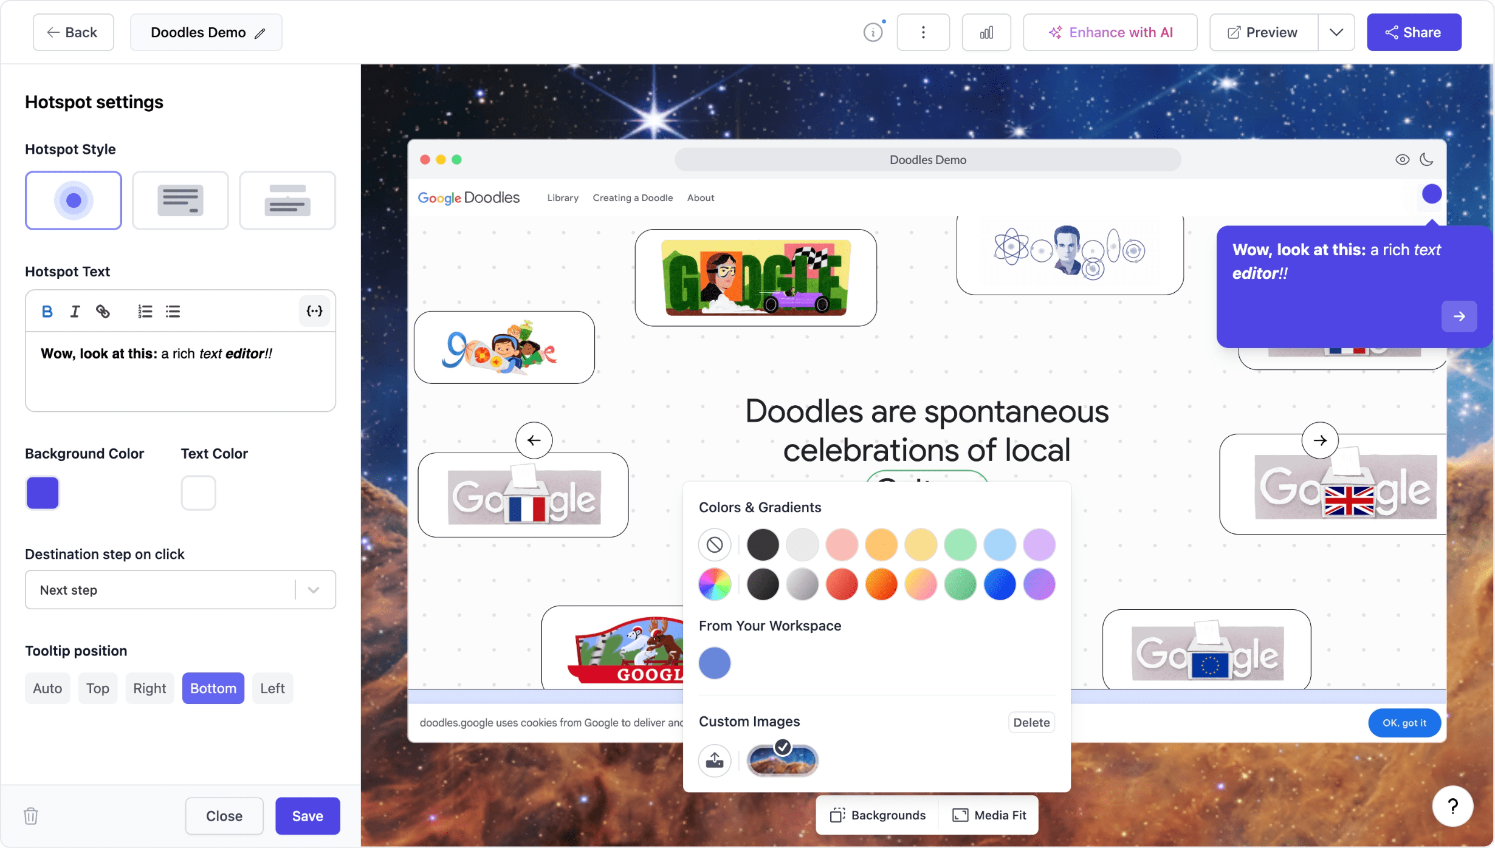The image size is (1495, 848).
Task: Delete the selected custom image
Action: pyautogui.click(x=1031, y=722)
